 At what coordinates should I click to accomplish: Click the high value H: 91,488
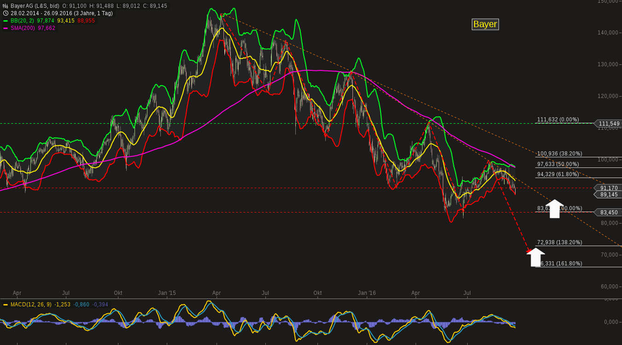(101, 6)
